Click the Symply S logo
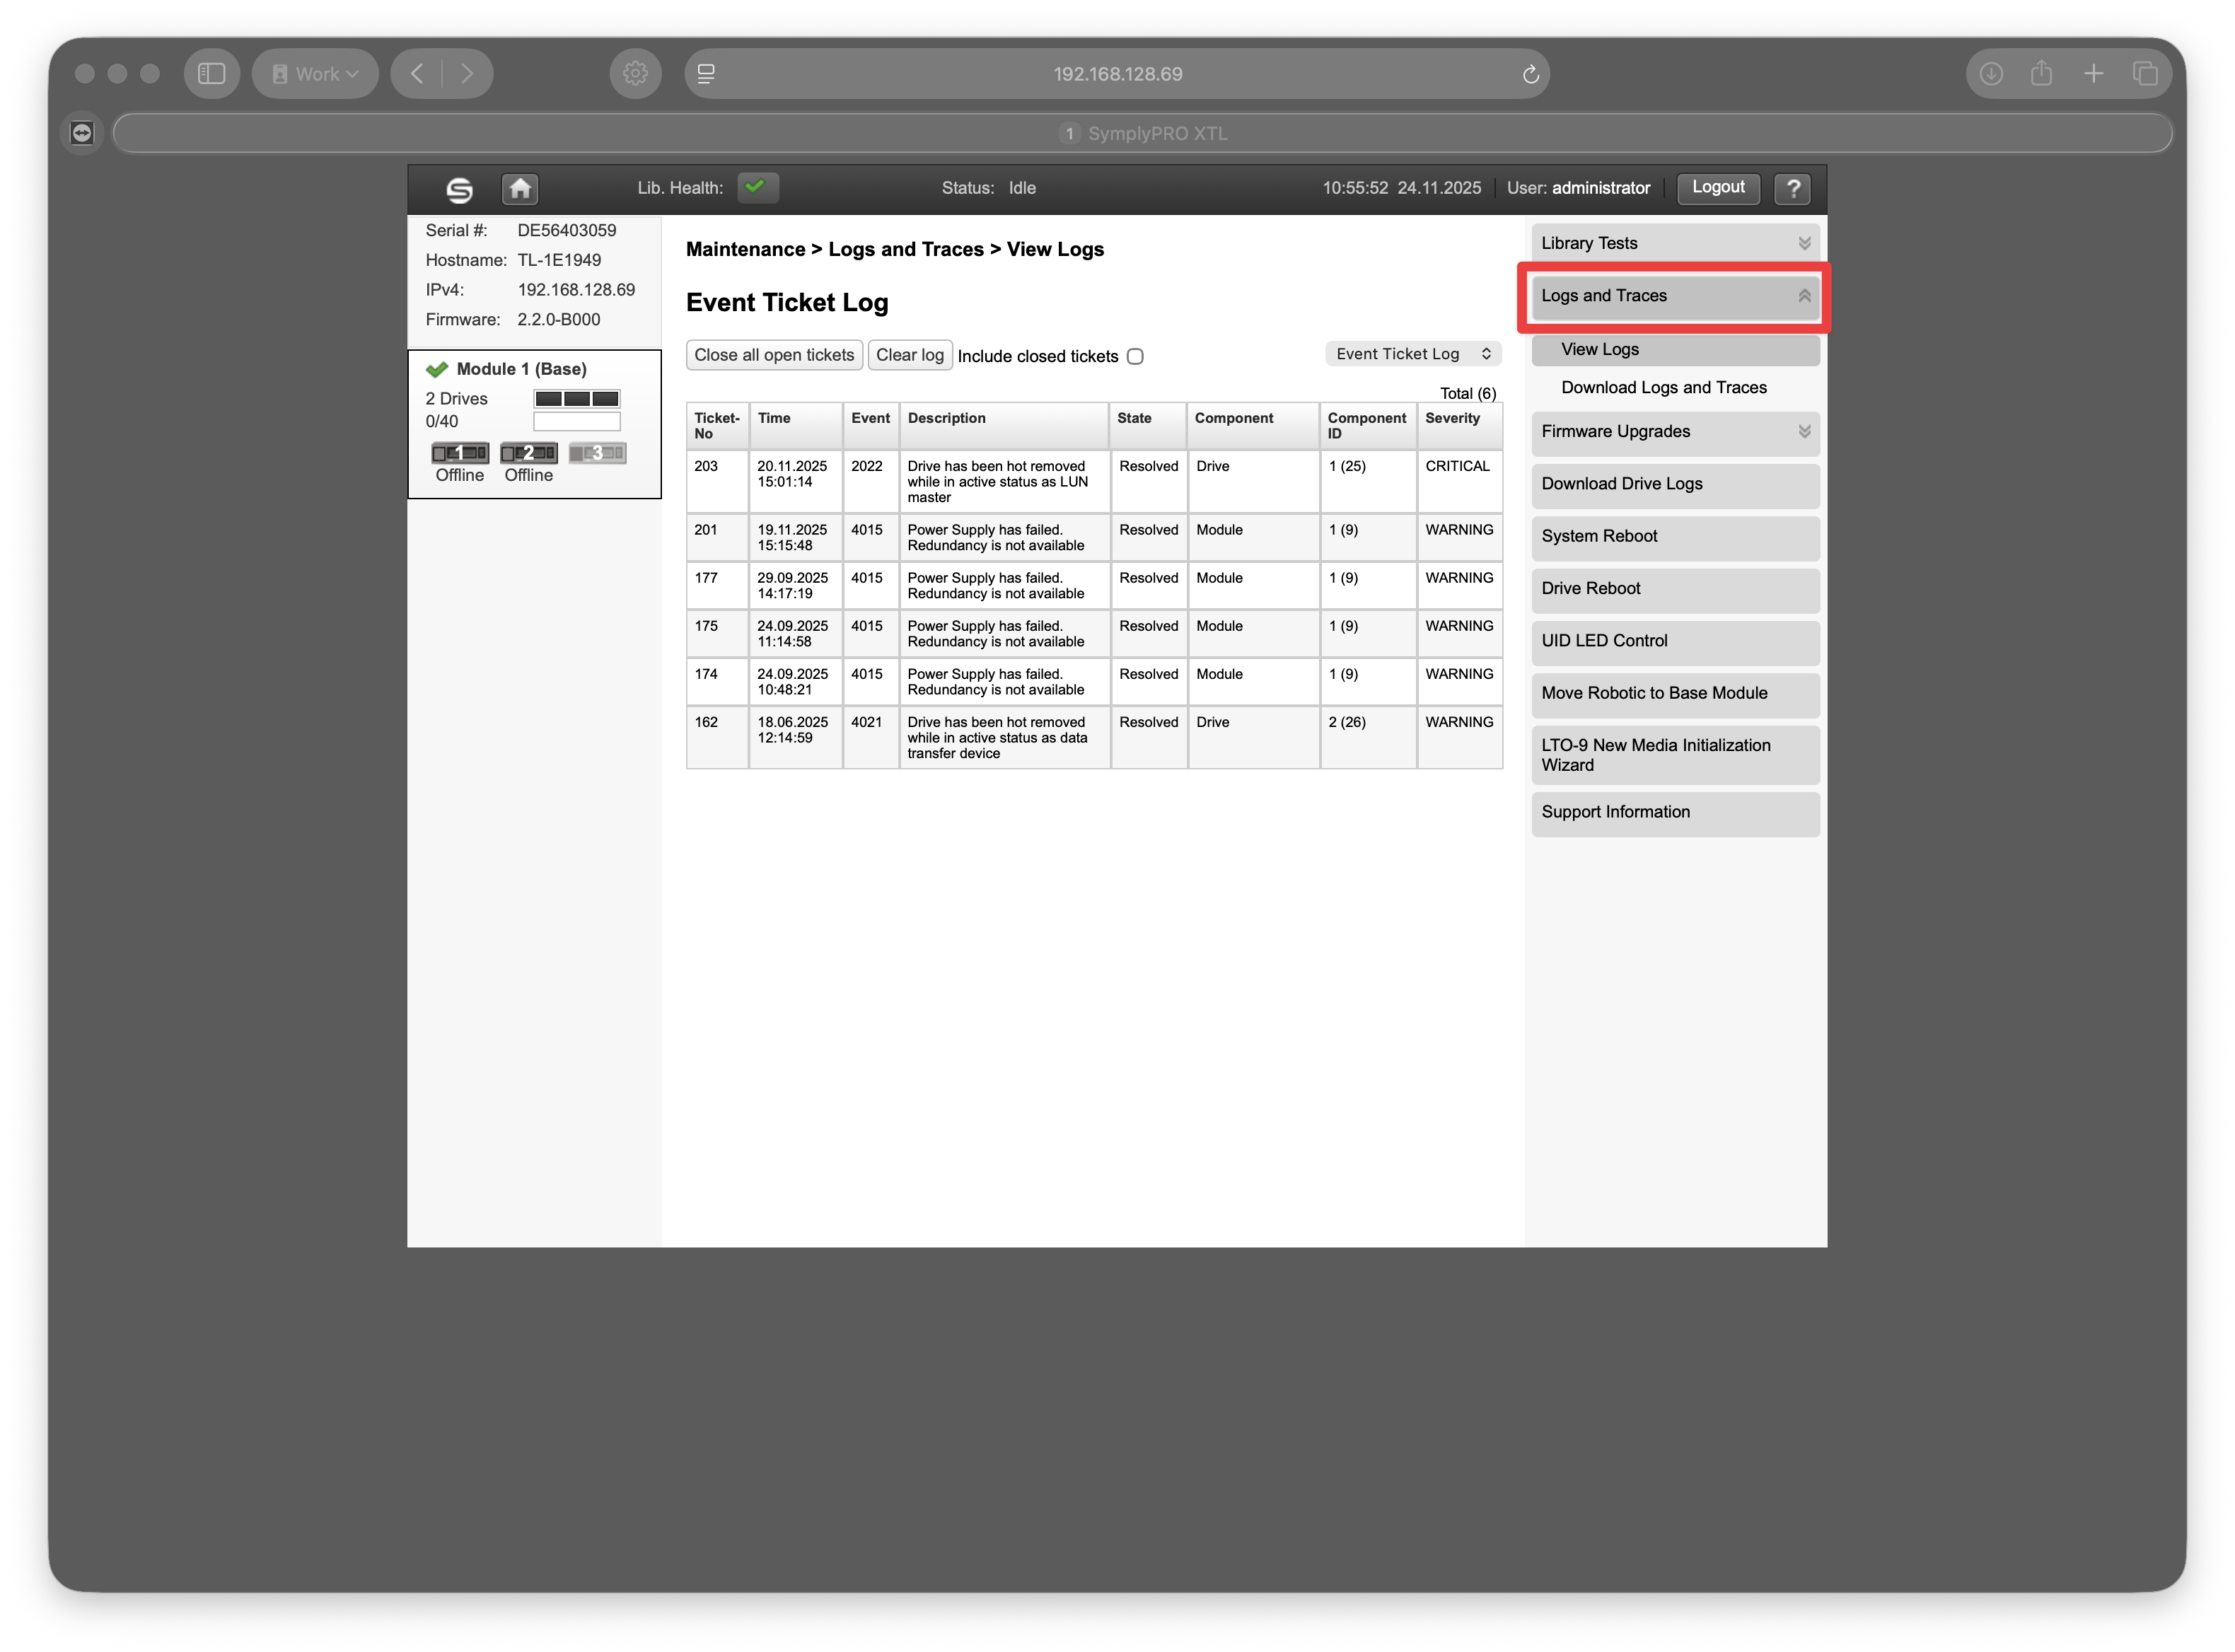The height and width of the screenshot is (1652, 2235). tap(459, 189)
